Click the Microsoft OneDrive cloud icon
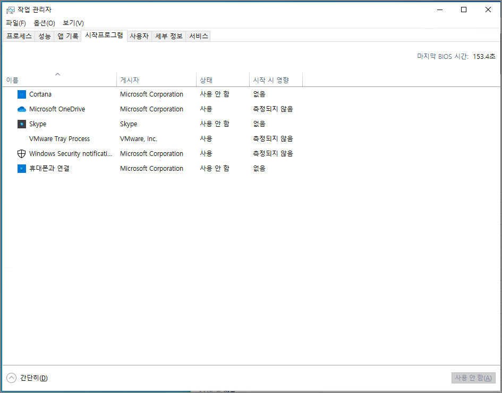Screen dimensions: 502x393 21,109
